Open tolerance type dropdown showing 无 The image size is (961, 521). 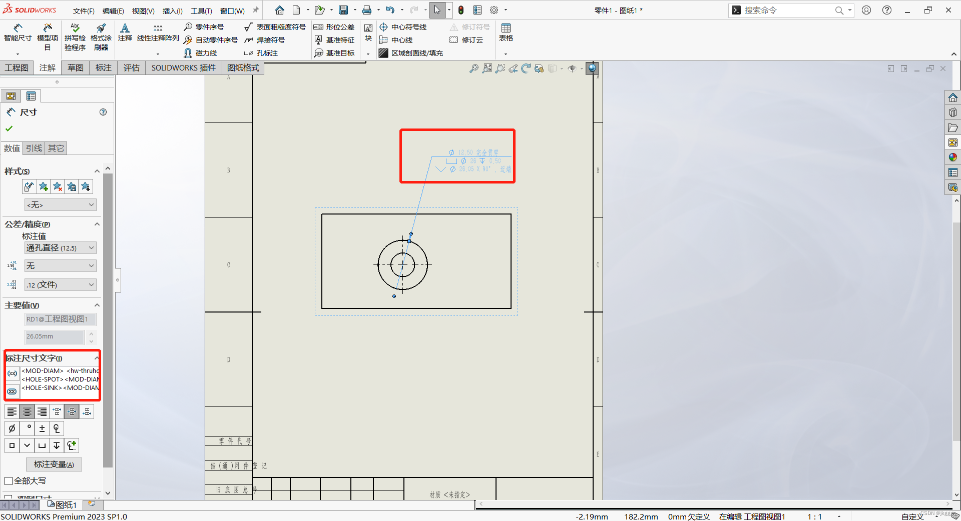click(x=60, y=265)
